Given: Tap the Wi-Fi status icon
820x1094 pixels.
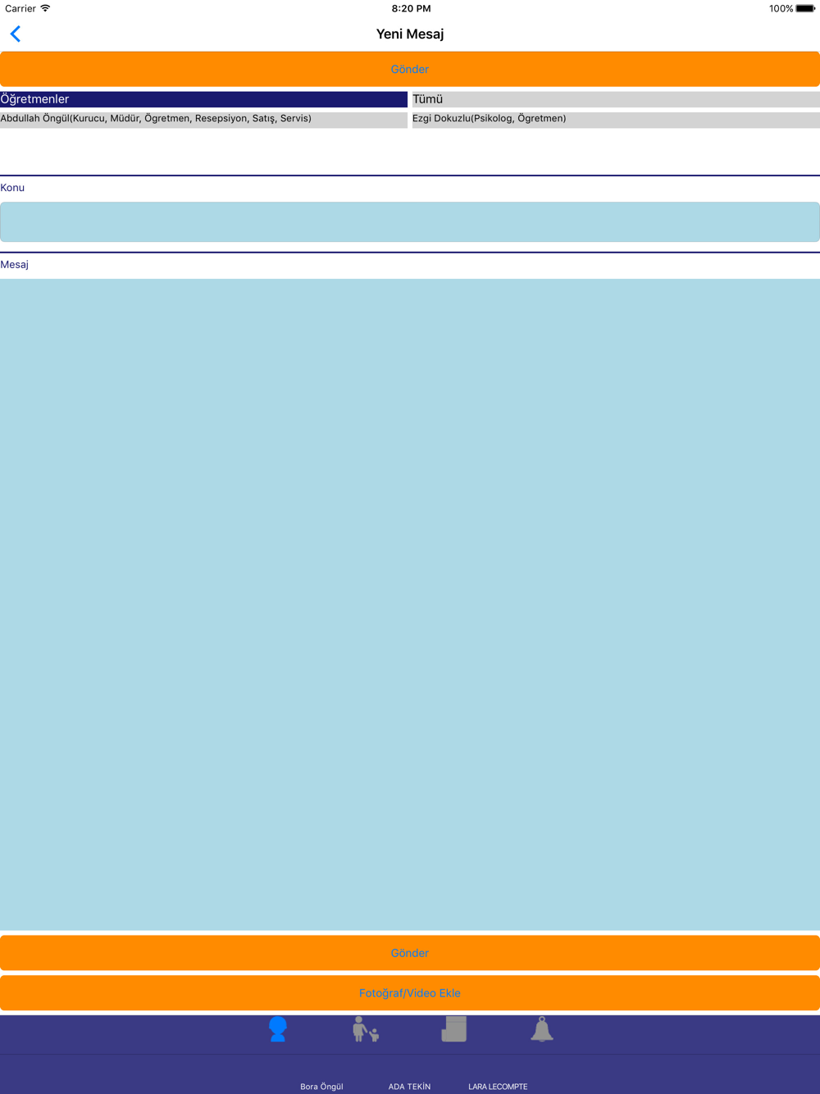Looking at the screenshot, I should pyautogui.click(x=45, y=8).
